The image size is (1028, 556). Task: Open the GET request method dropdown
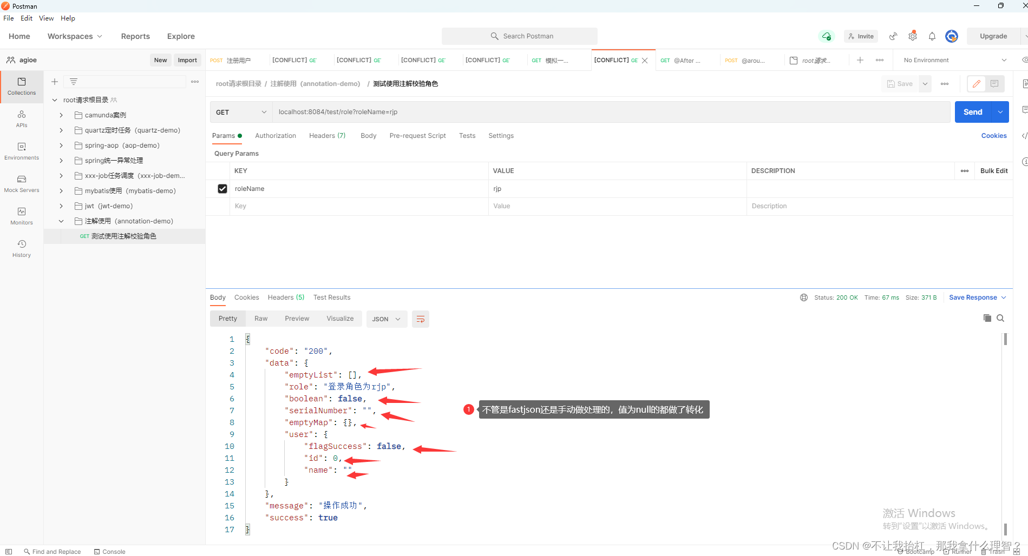pyautogui.click(x=240, y=112)
